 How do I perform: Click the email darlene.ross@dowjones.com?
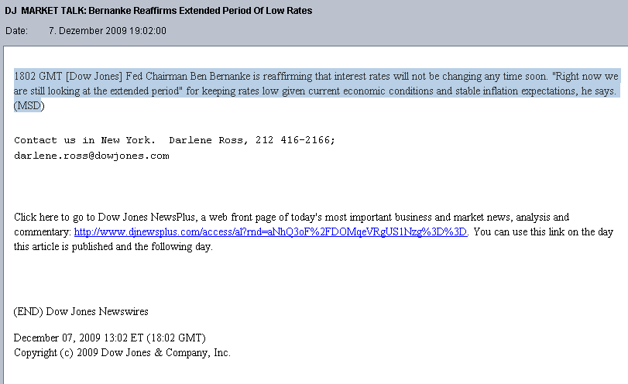click(x=91, y=156)
